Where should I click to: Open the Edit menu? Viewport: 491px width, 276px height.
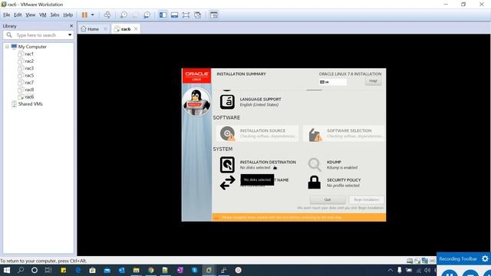point(18,15)
